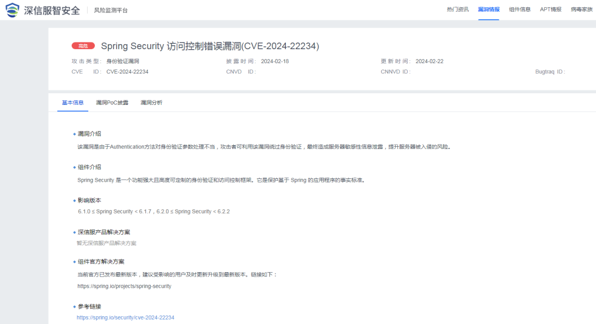
Task: Switch to the 漏洞PoC披露 tab
Action: [112, 103]
